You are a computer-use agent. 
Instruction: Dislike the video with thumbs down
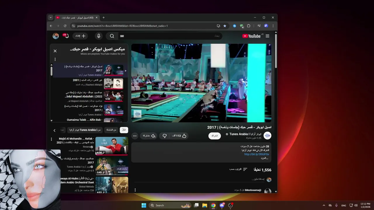click(x=165, y=136)
